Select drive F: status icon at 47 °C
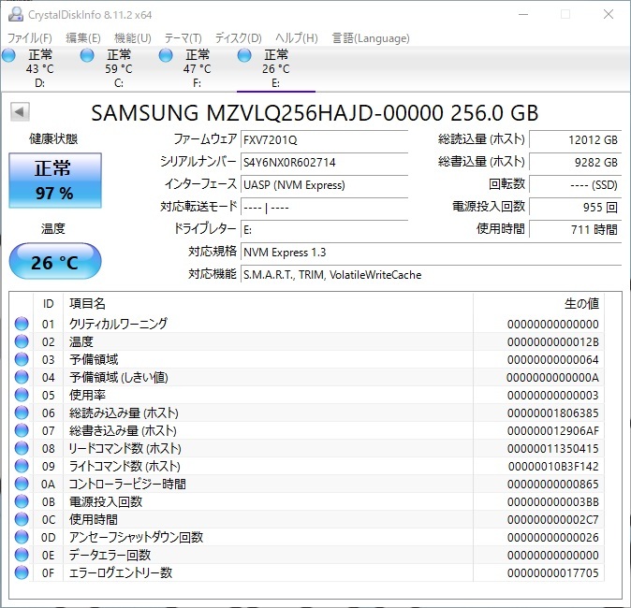This screenshot has height=608, width=631. (x=167, y=56)
